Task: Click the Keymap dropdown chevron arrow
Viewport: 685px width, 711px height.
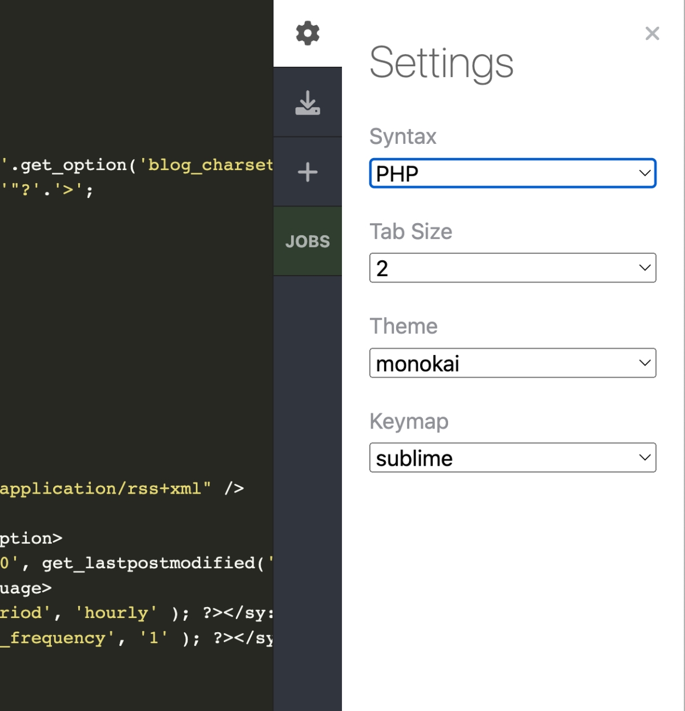Action: tap(644, 458)
